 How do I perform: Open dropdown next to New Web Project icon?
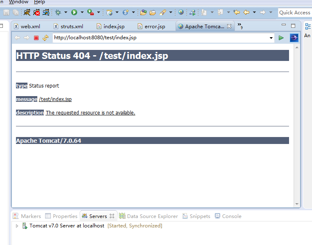point(117,12)
